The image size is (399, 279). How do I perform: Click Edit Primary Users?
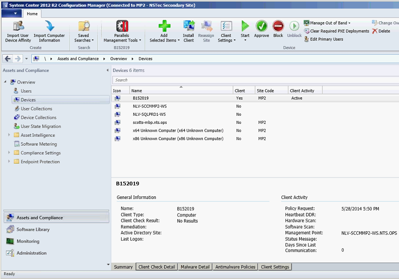(x=324, y=39)
